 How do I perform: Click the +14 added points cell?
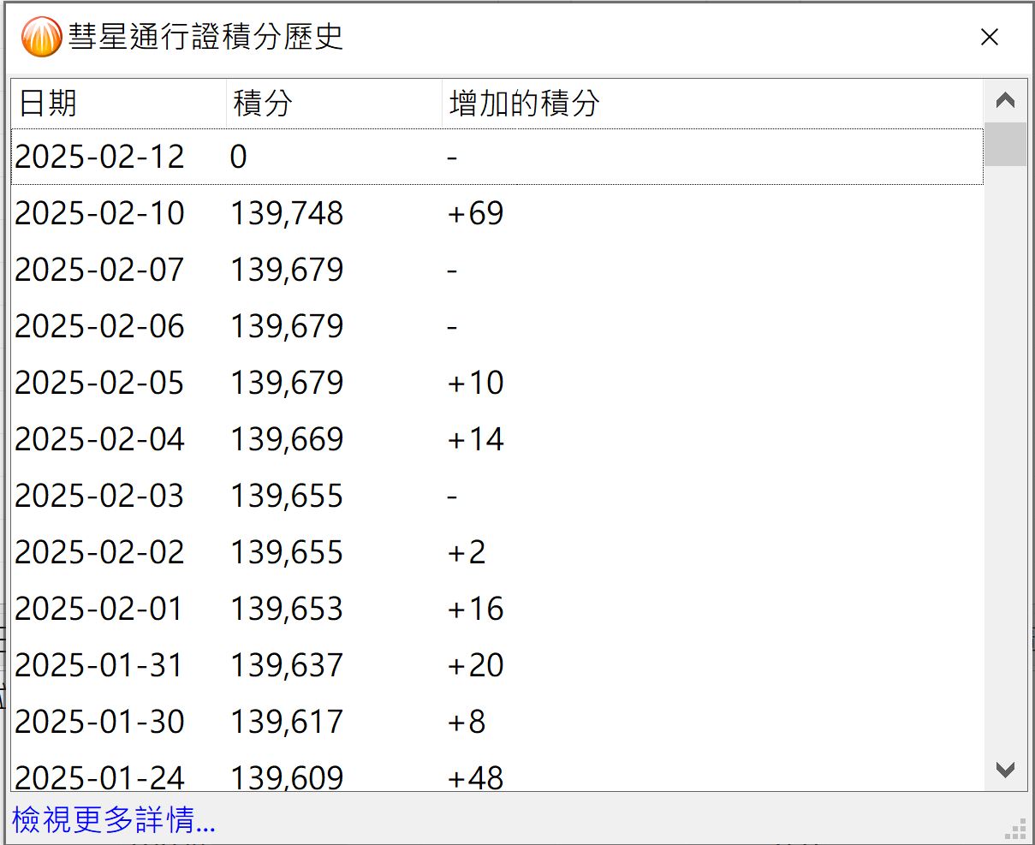[476, 439]
